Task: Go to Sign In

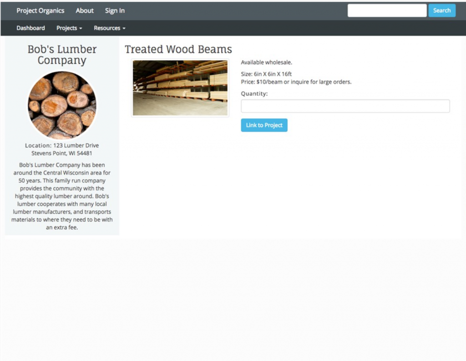Action: [x=115, y=10]
